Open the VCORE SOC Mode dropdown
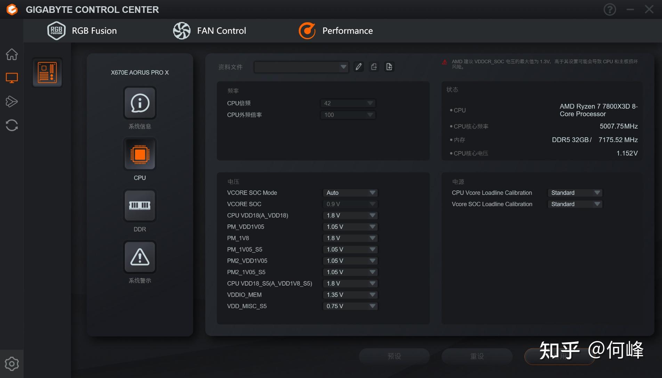The height and width of the screenshot is (378, 662). pos(350,193)
